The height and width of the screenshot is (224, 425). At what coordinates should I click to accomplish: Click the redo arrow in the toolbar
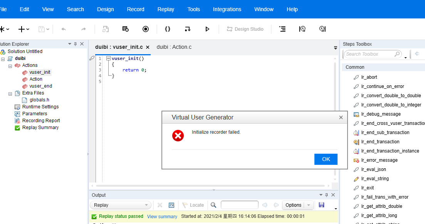(x=84, y=29)
